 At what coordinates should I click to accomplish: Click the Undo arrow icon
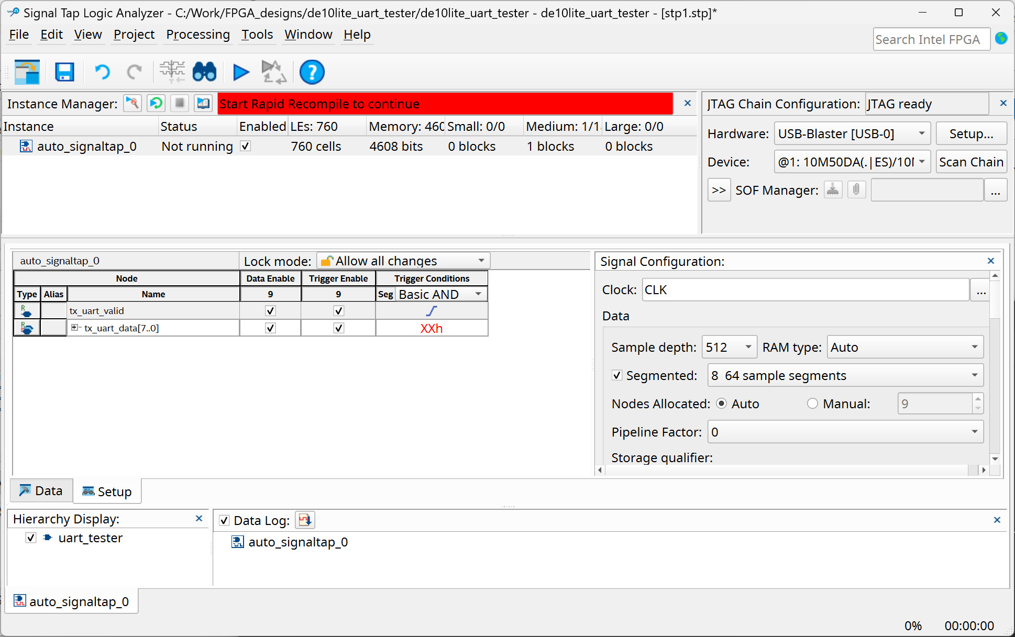102,72
